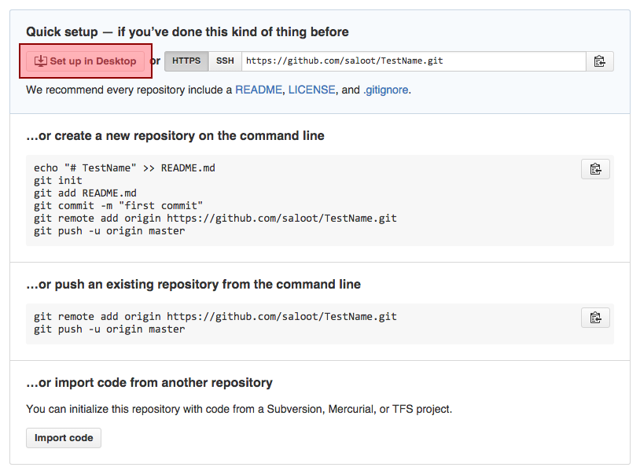This screenshot has height=471, width=640.
Task: Click the download icon inside Set up in Desktop
Action: pos(40,60)
